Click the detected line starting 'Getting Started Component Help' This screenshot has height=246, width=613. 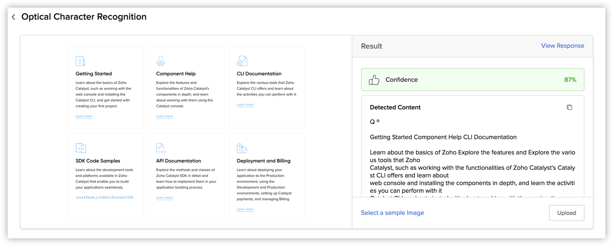click(x=443, y=137)
